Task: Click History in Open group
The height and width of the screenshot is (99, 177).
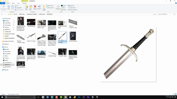Action: [x=64, y=10]
